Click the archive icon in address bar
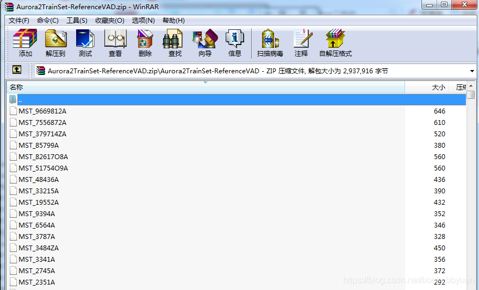This screenshot has height=290, width=479. point(41,71)
